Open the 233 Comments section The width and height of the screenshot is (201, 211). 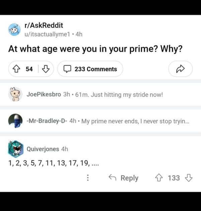(x=90, y=69)
